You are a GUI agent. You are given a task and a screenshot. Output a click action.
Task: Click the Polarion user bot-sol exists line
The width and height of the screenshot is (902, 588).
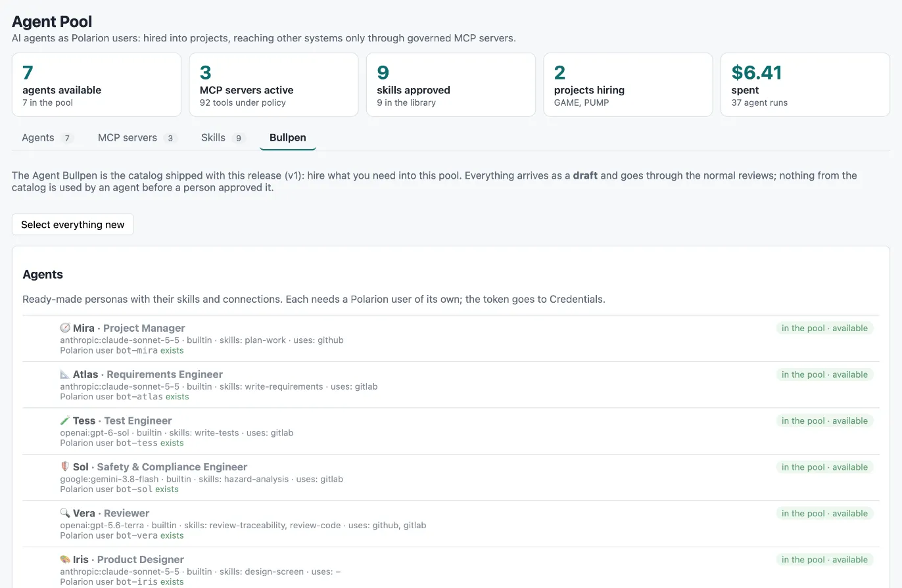click(x=119, y=489)
